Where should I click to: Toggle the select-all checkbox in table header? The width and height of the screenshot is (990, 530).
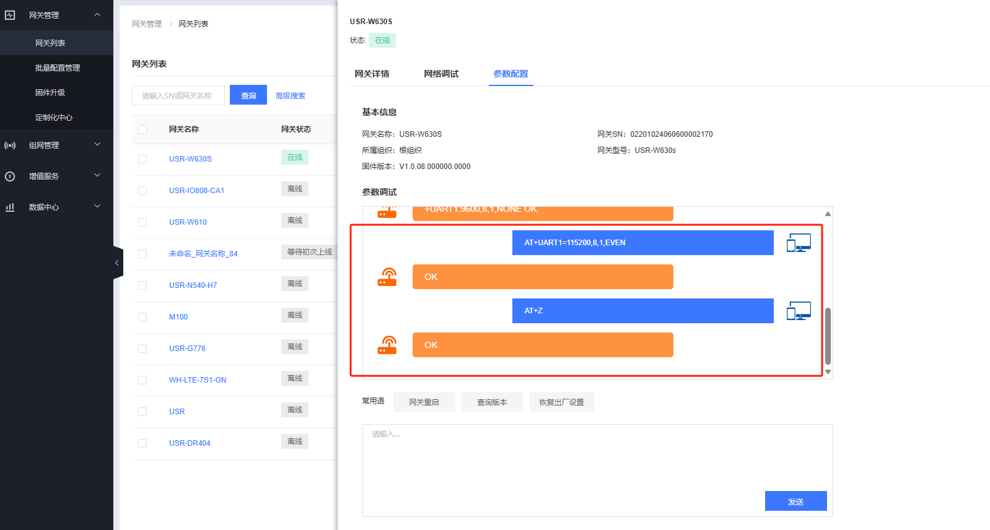coord(142,129)
